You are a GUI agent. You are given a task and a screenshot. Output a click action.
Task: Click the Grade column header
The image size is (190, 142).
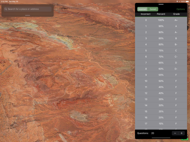coord(176,14)
